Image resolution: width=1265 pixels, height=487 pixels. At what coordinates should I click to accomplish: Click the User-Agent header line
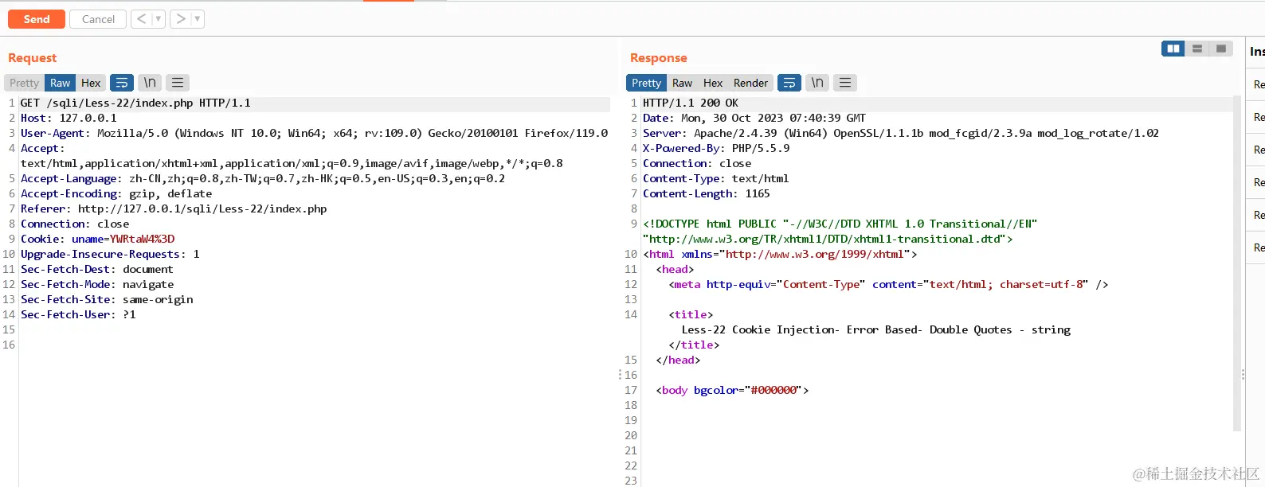pos(314,133)
